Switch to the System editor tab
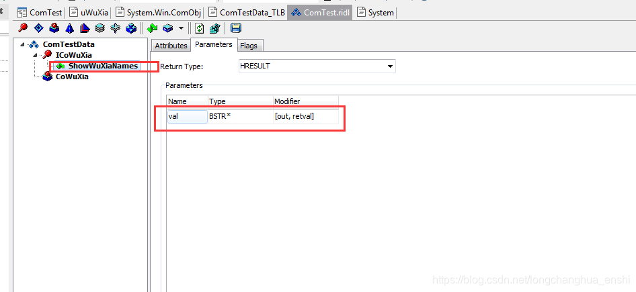 pyautogui.click(x=376, y=13)
